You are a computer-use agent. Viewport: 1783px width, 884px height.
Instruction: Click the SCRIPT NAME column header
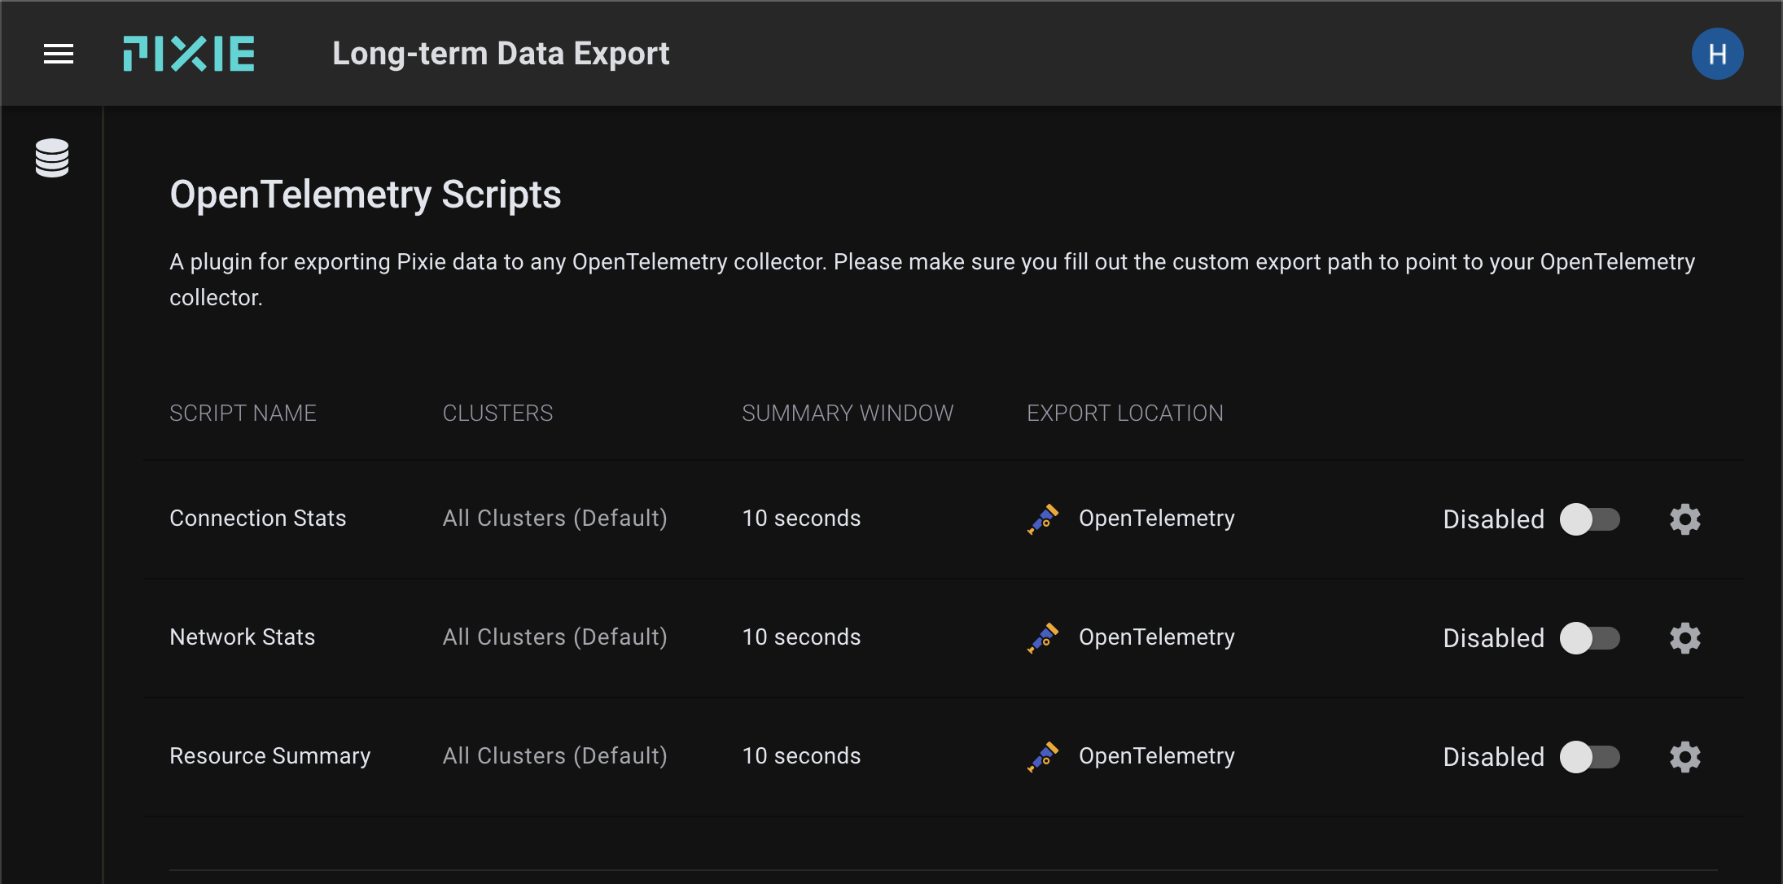pos(243,414)
